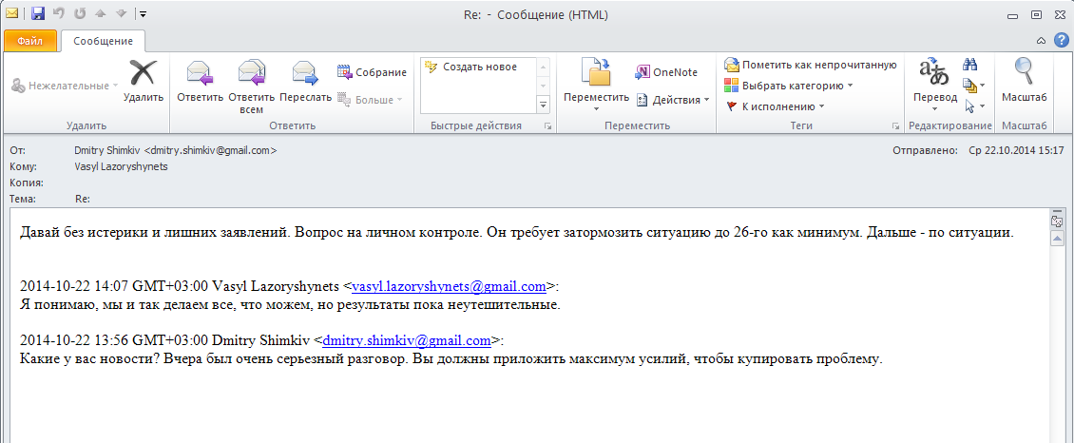Screen dimensions: 1074x443
Task: Open the Customize Quick Access Toolbar dropdown
Action: pos(143,13)
